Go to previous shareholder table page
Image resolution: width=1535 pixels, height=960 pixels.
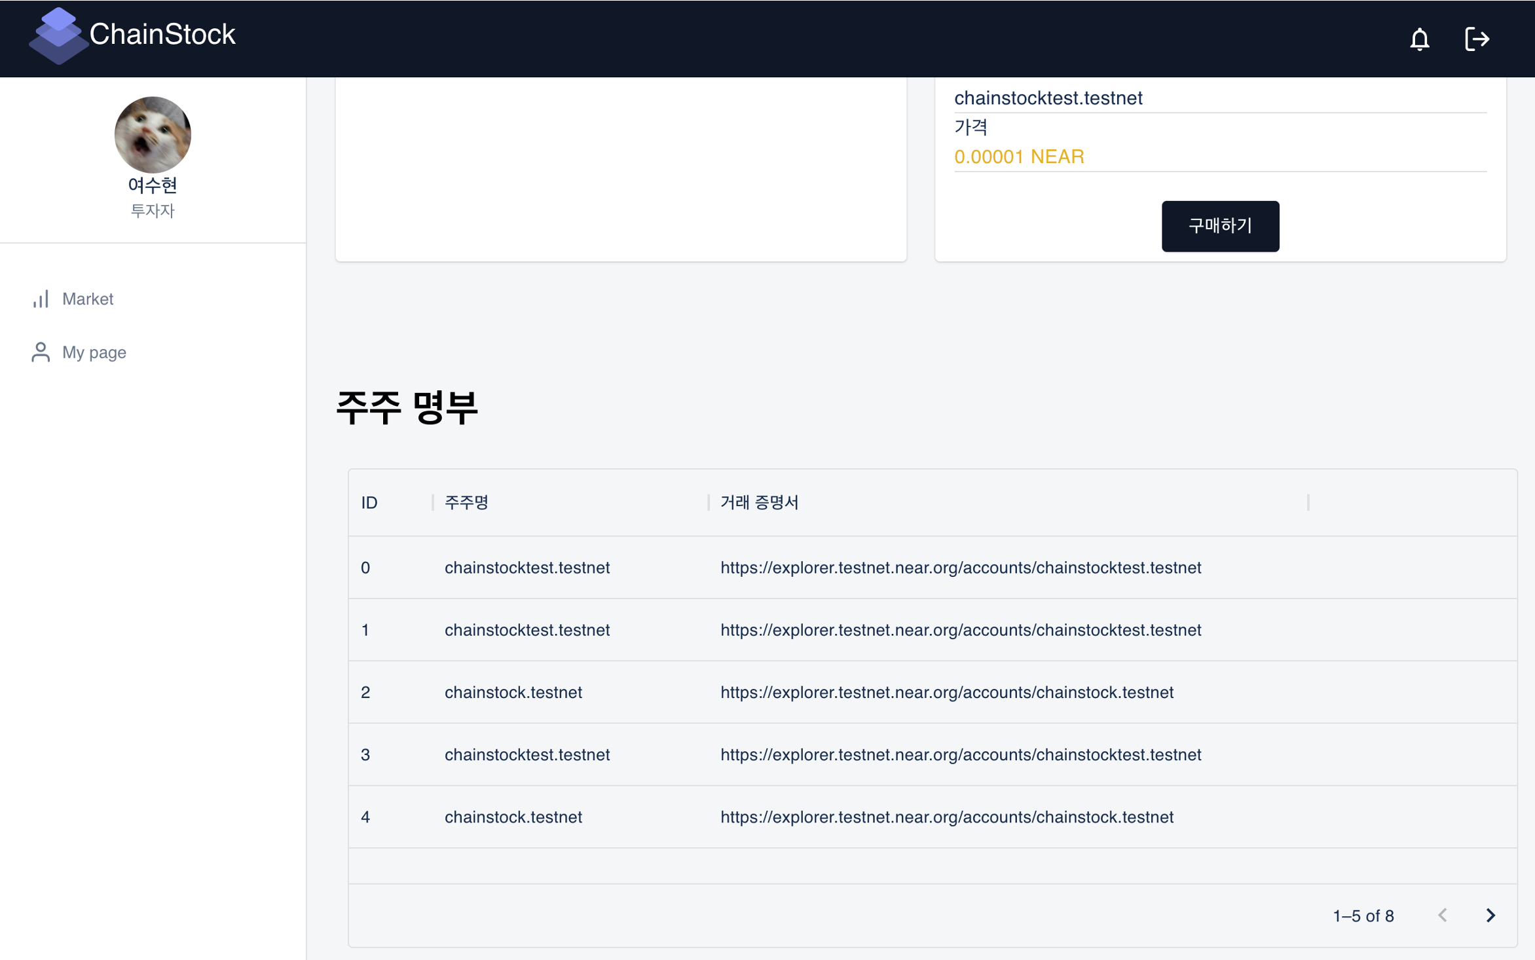(1442, 915)
